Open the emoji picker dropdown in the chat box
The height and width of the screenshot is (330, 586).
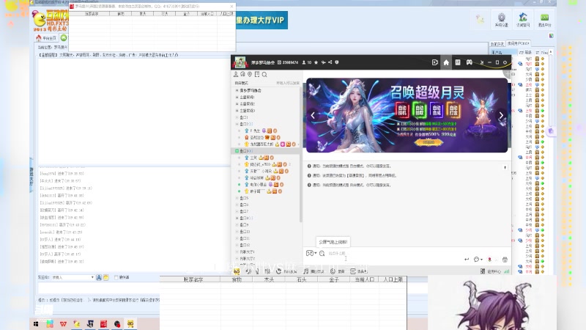(x=478, y=260)
